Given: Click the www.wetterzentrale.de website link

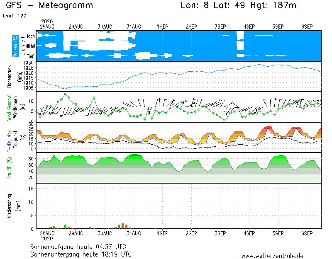Looking at the screenshot, I should tap(272, 256).
